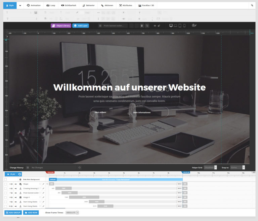Viewport: 258px width, 221px height.
Task: Click the ADD GROUP button
Action: pos(13,213)
